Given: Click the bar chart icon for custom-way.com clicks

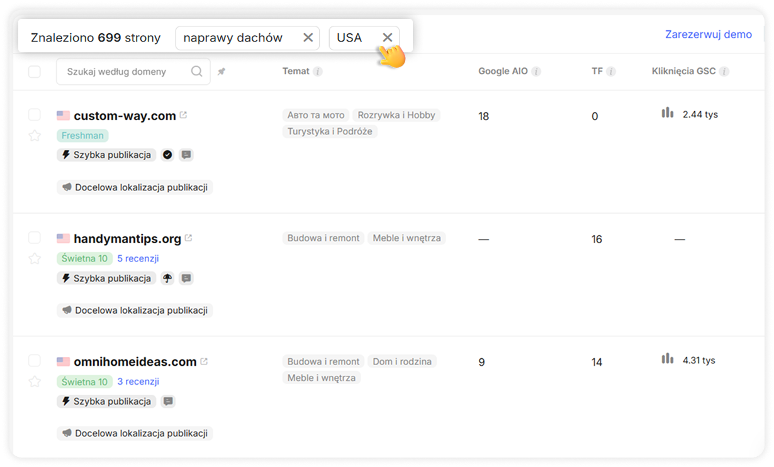Looking at the screenshot, I should click(668, 113).
